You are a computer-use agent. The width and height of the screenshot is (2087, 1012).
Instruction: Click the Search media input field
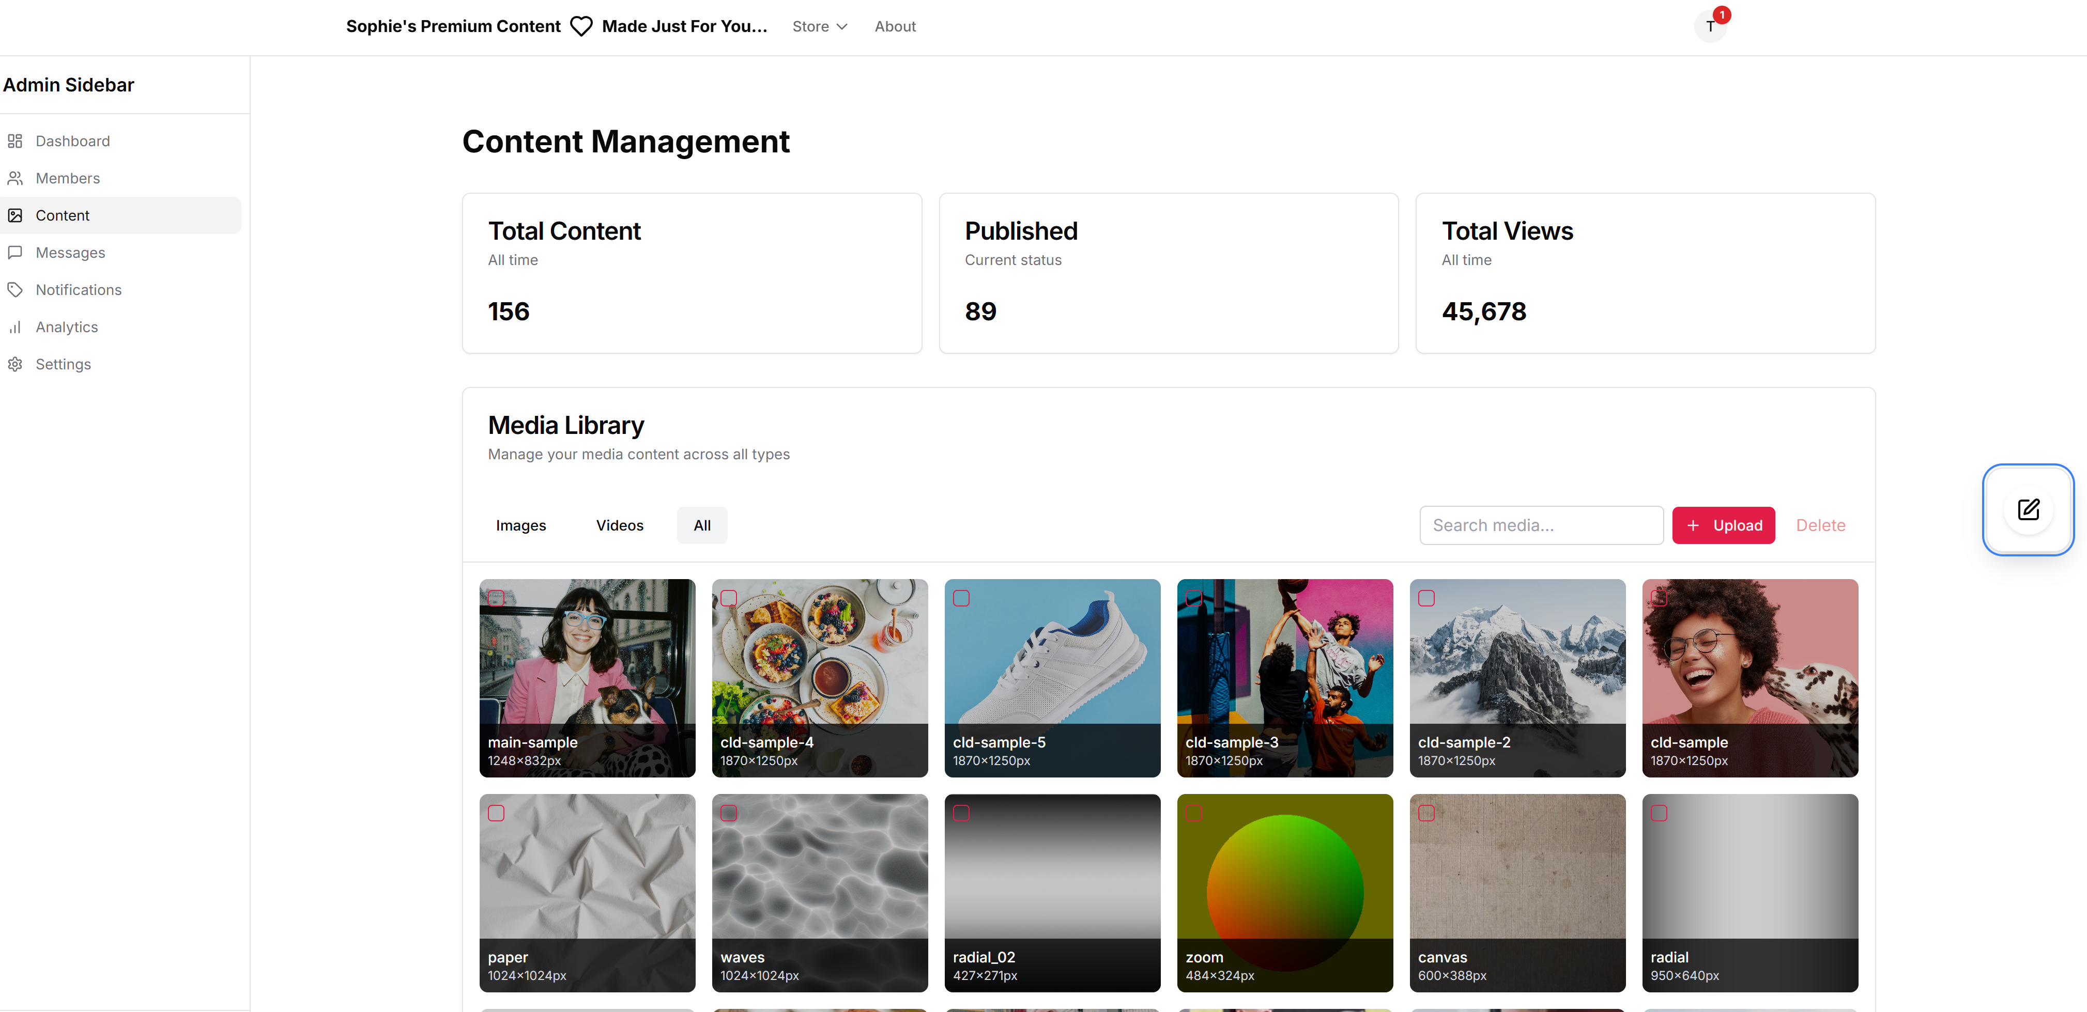click(1541, 525)
